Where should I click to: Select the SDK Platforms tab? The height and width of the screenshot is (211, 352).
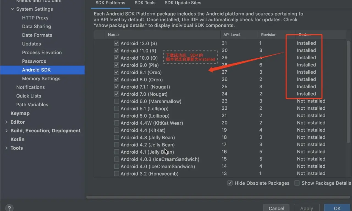click(x=110, y=3)
